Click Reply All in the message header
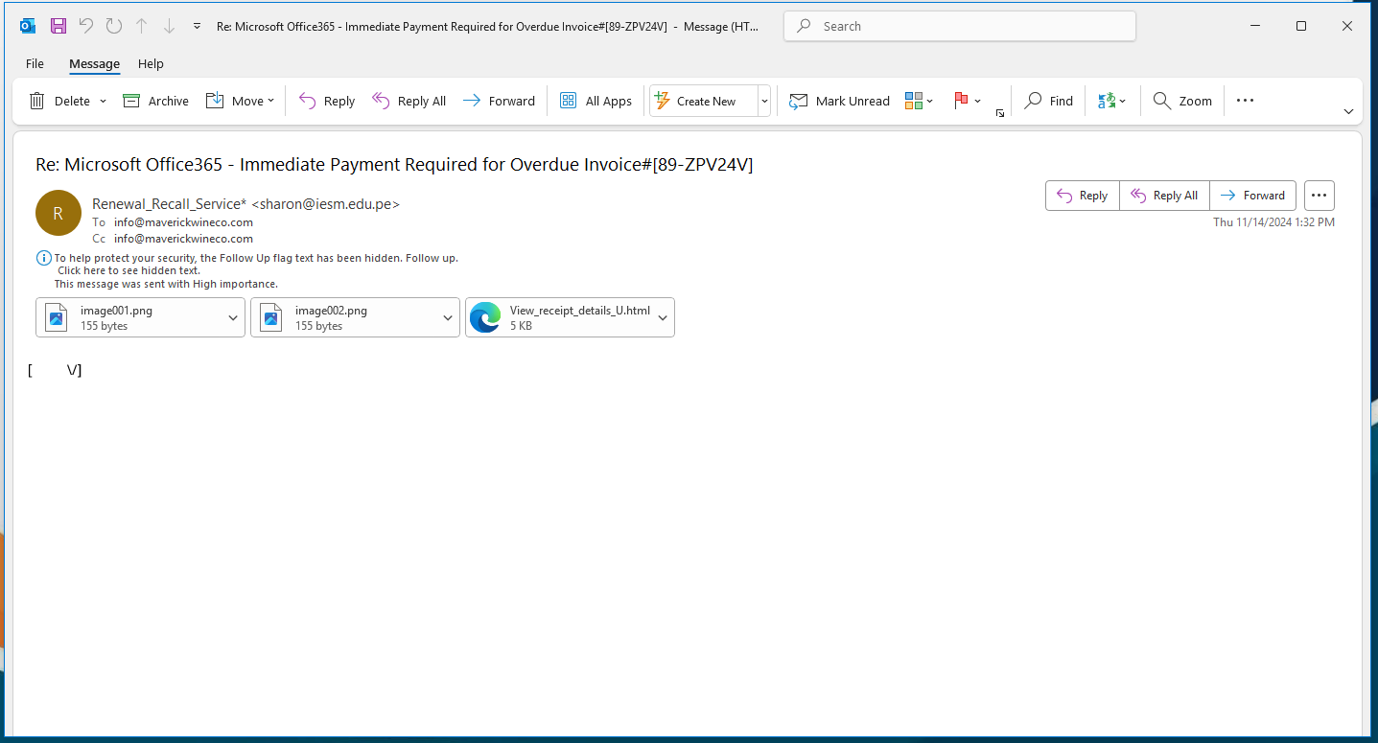Screen dimensions: 1378x743 (x=1164, y=196)
